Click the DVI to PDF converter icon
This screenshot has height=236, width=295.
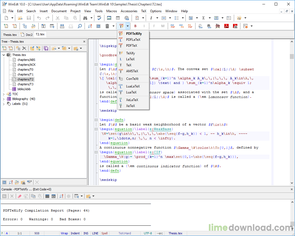(x=173, y=26)
